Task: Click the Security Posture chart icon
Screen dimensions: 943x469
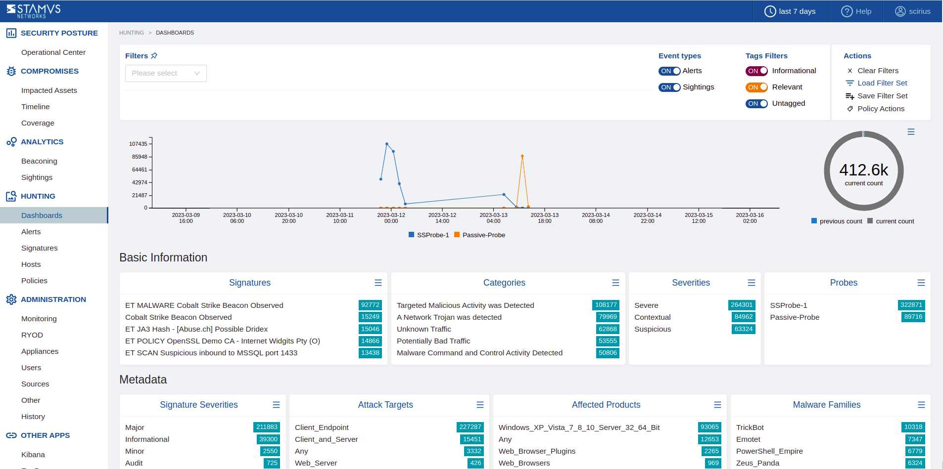Action: pyautogui.click(x=11, y=33)
